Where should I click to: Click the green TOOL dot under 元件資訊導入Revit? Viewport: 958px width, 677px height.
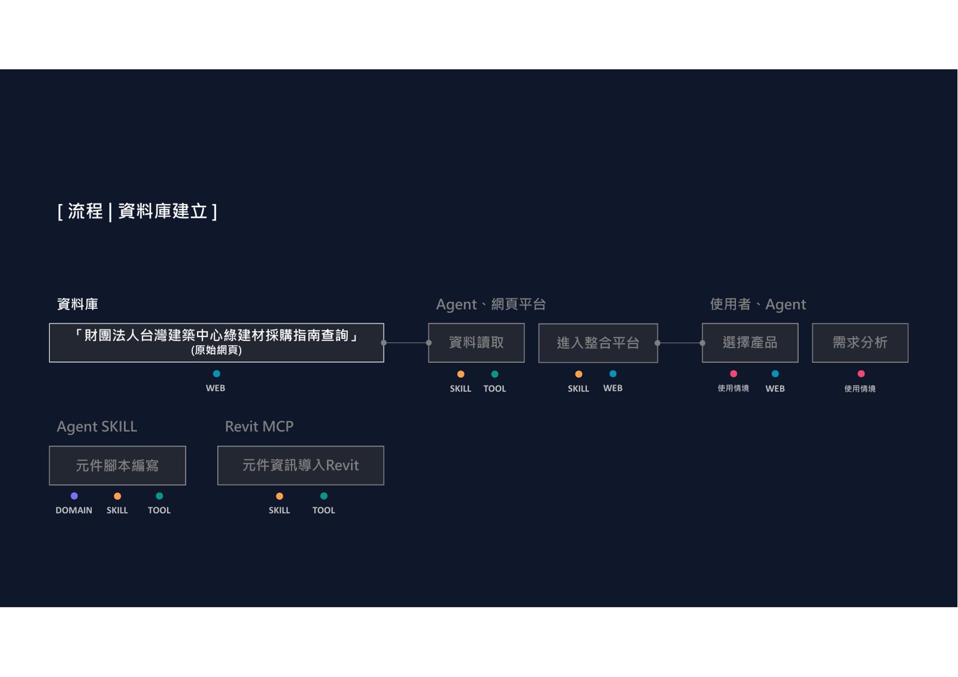(x=324, y=496)
